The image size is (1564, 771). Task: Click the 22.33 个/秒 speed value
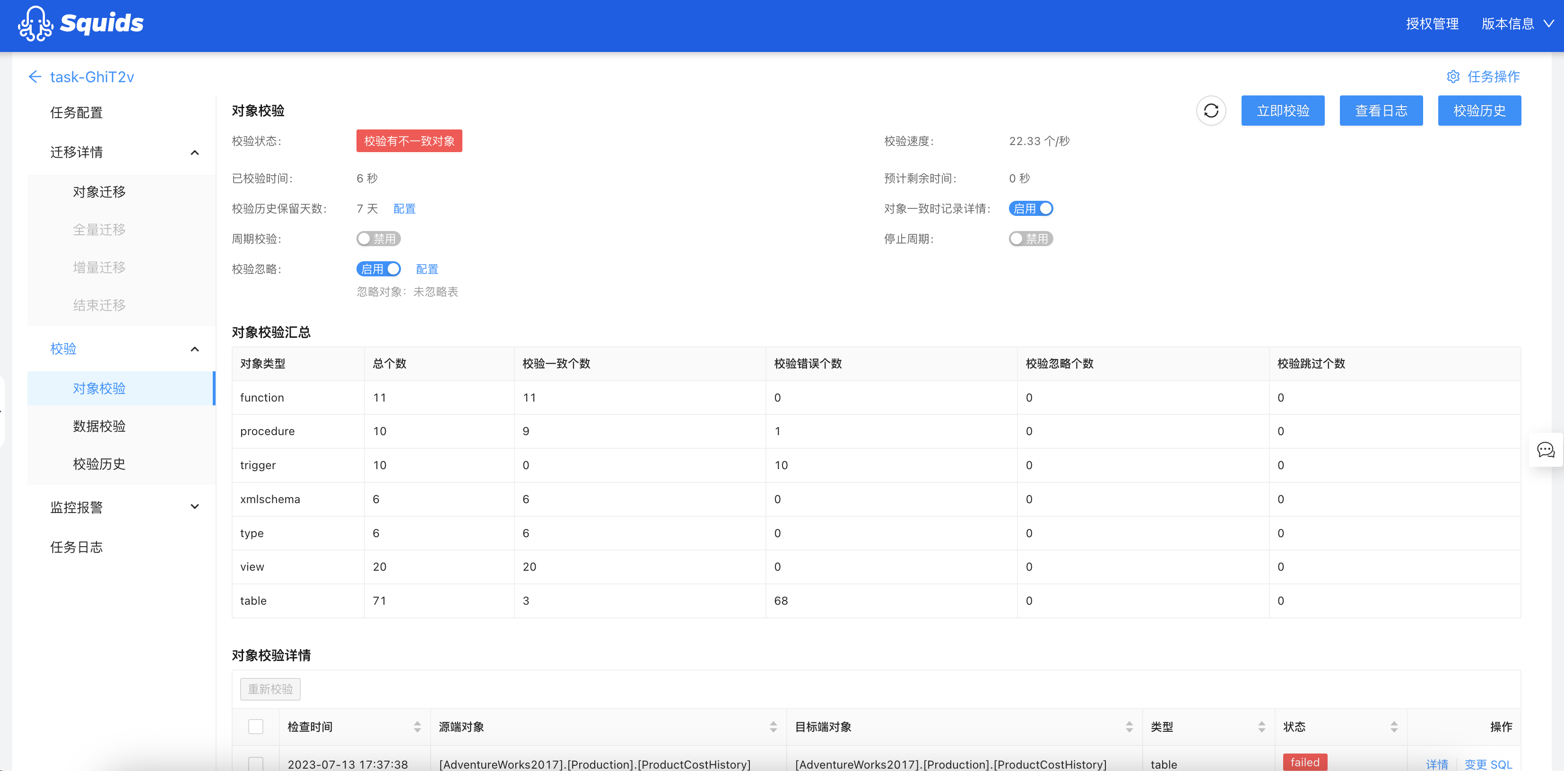[1039, 141]
